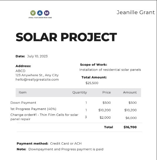
Task: Click the Item column header
Action: (23, 92)
